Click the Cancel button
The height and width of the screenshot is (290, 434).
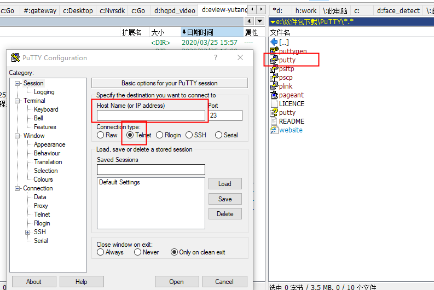click(224, 282)
